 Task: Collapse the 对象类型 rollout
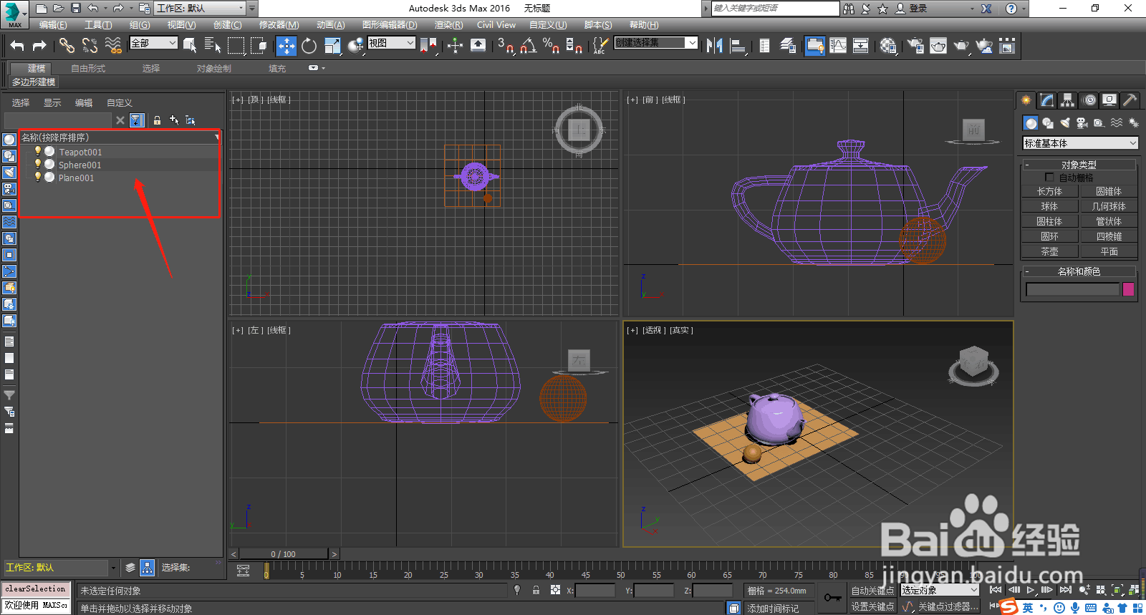[x=1079, y=165]
